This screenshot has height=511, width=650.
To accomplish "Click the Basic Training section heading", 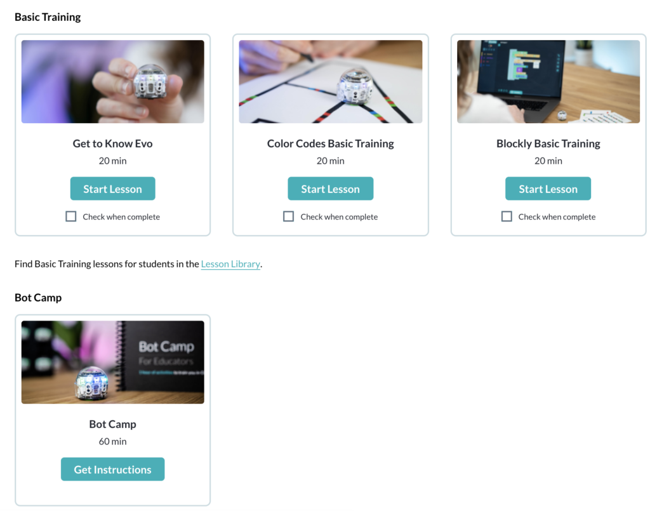I will pyautogui.click(x=48, y=17).
